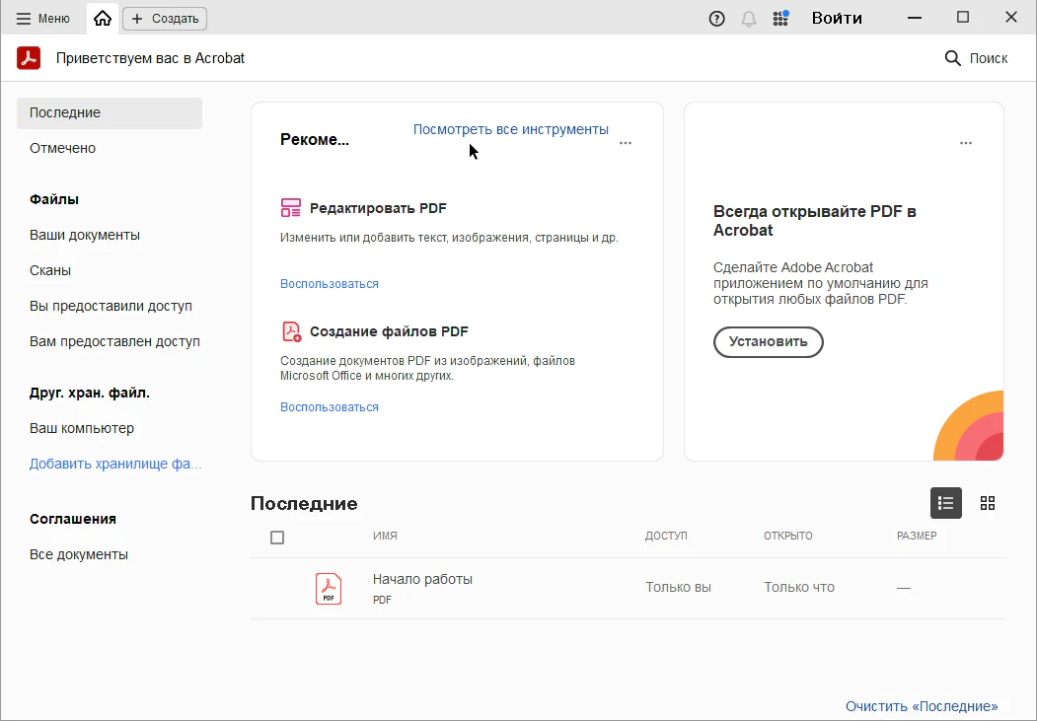Open the Начало работы PDF file
Viewport: 1037px width, 721px height.
422,579
